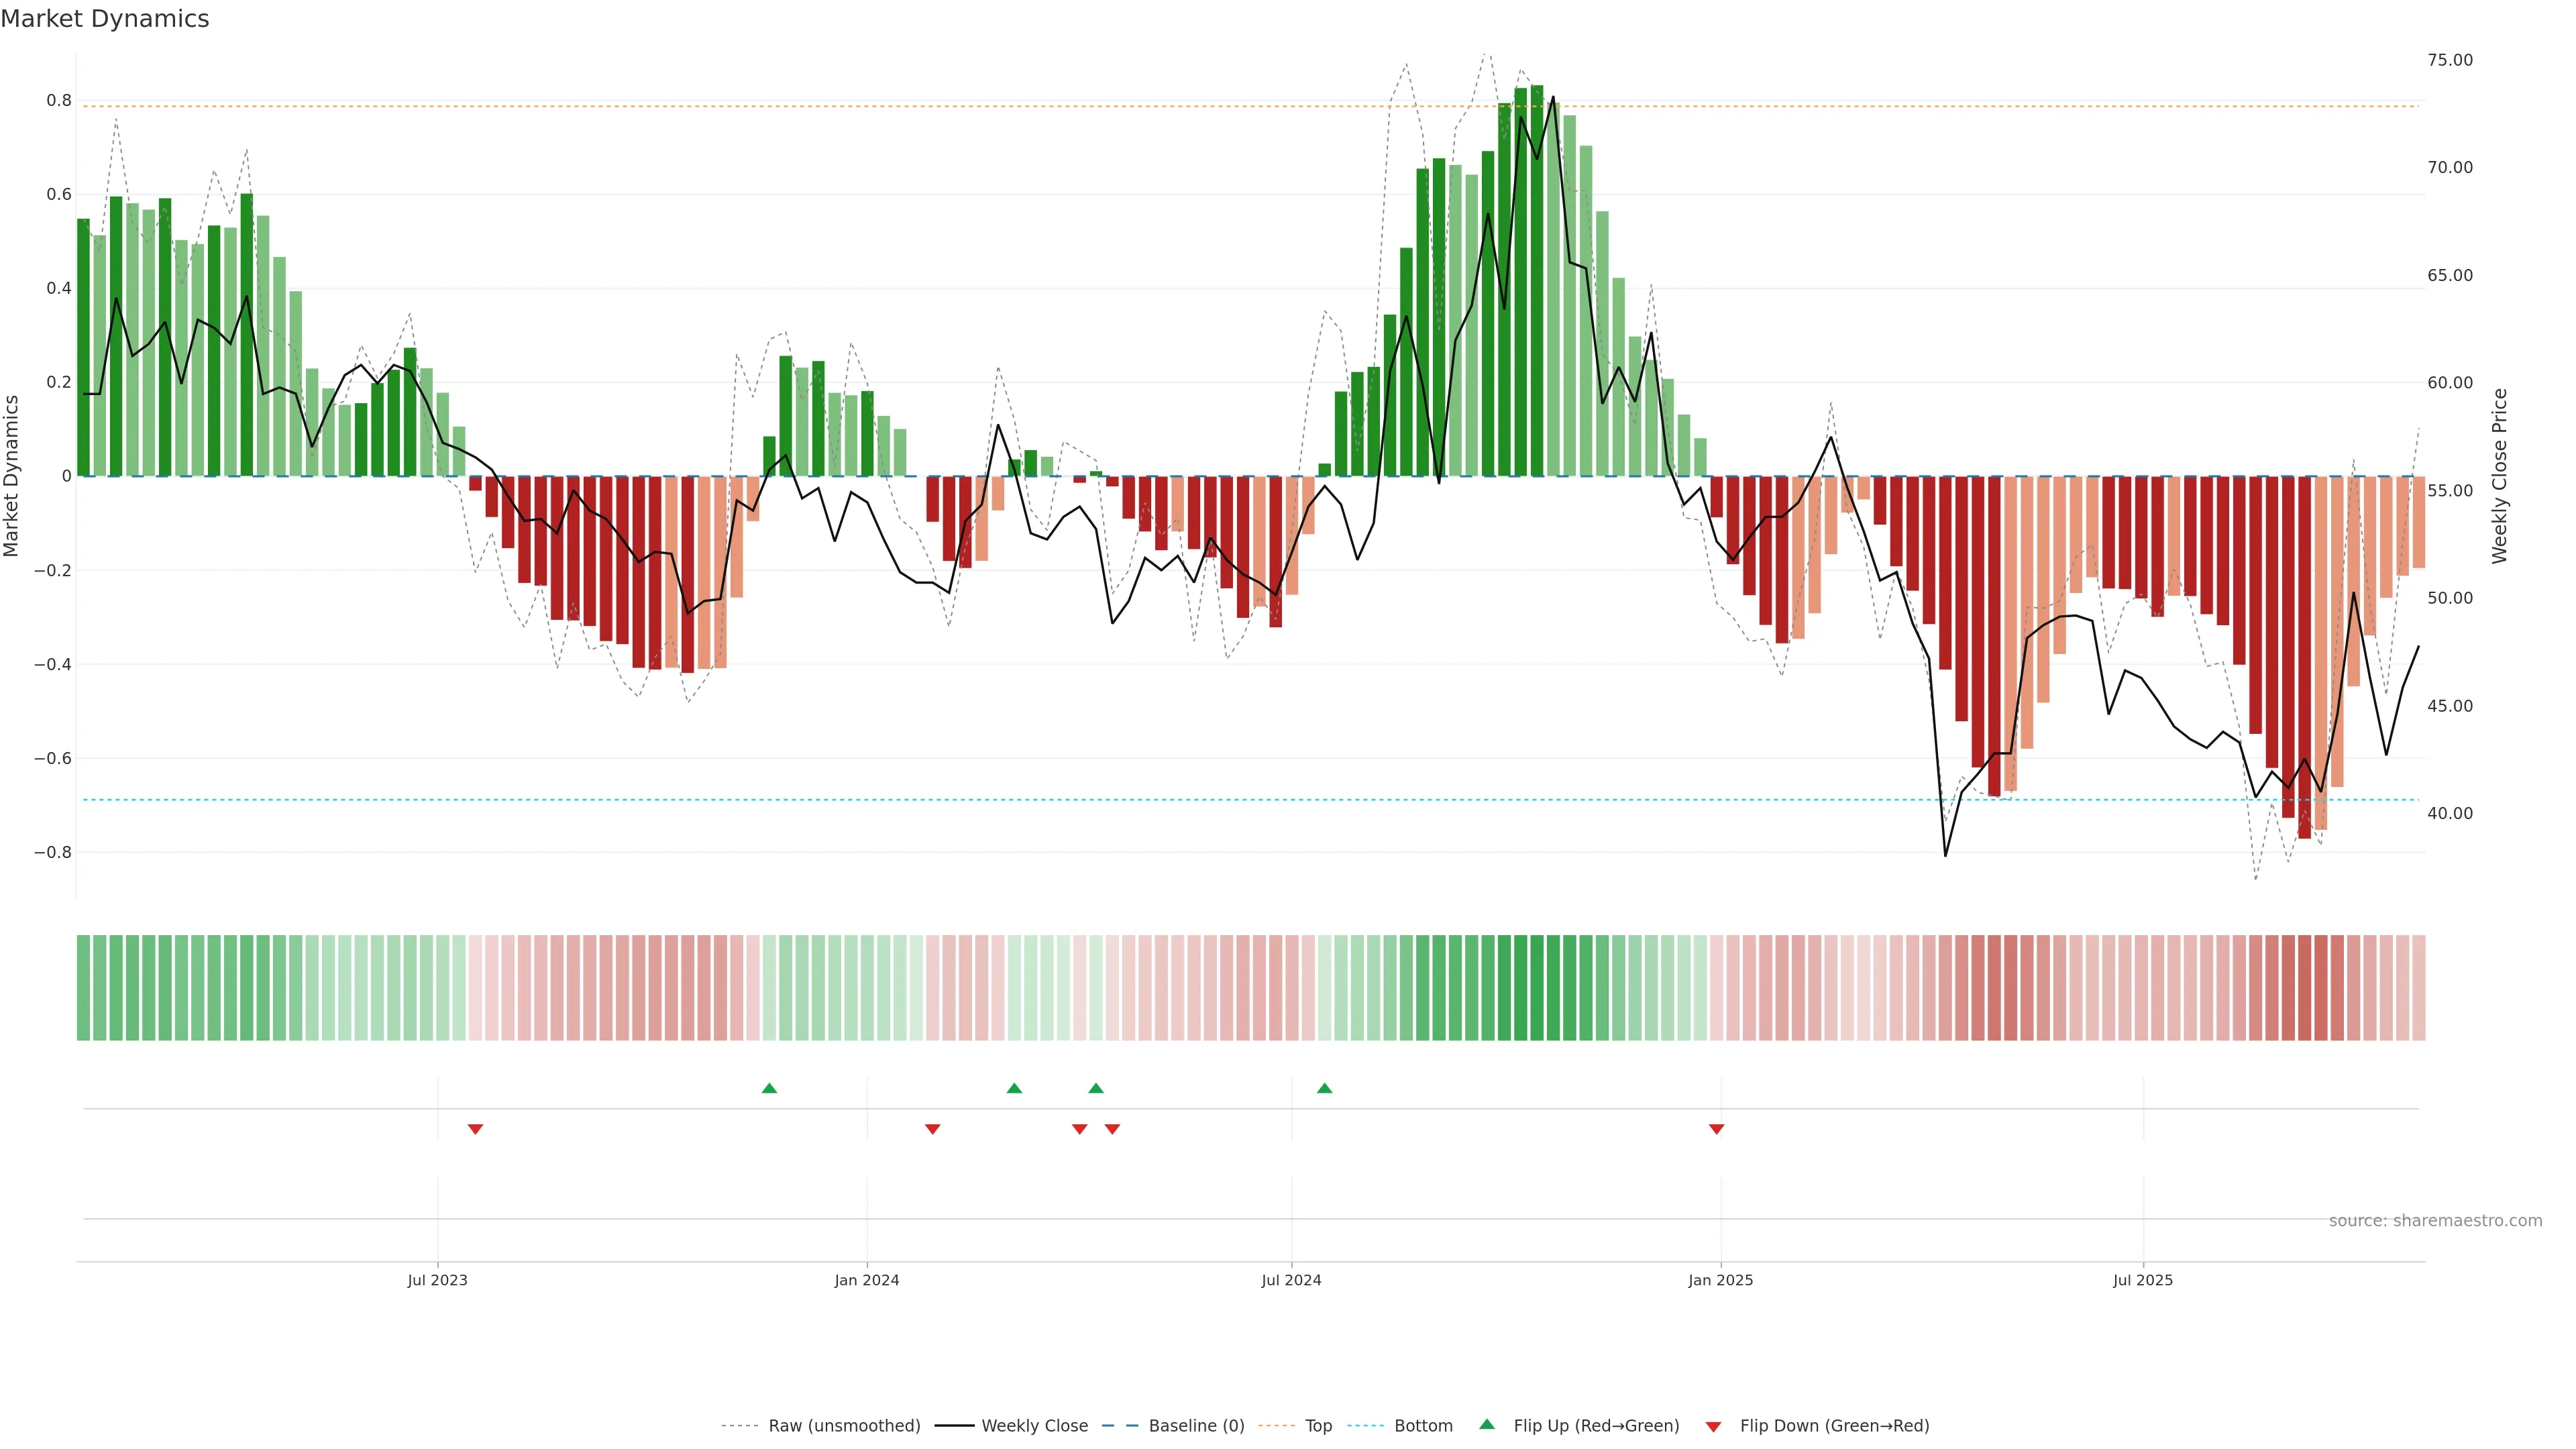Click the darkest green heat strip segment
This screenshot has width=2576, height=1449.
coord(1536,988)
